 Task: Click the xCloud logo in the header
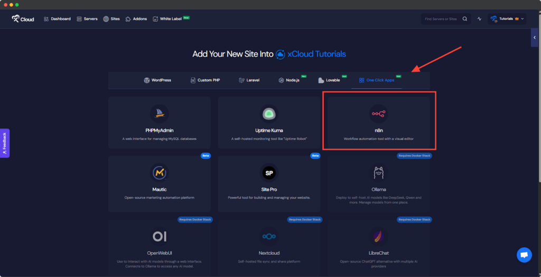click(23, 19)
